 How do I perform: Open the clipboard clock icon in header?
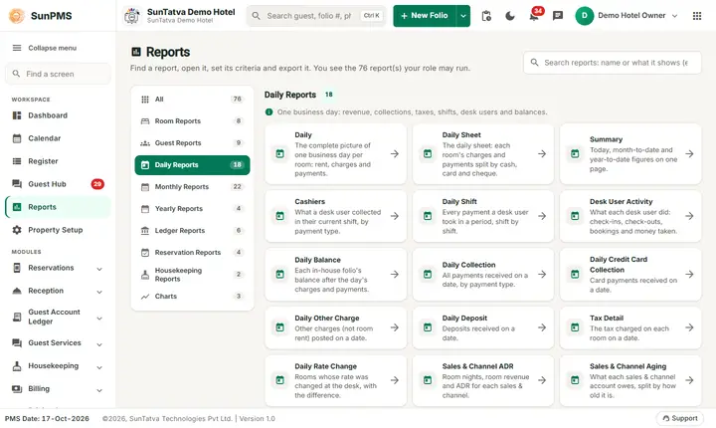coord(486,16)
